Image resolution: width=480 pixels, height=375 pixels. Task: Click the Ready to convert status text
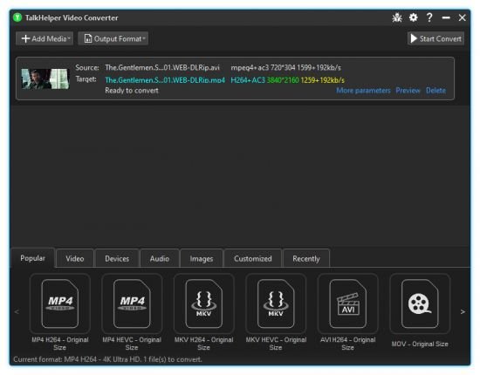point(132,91)
